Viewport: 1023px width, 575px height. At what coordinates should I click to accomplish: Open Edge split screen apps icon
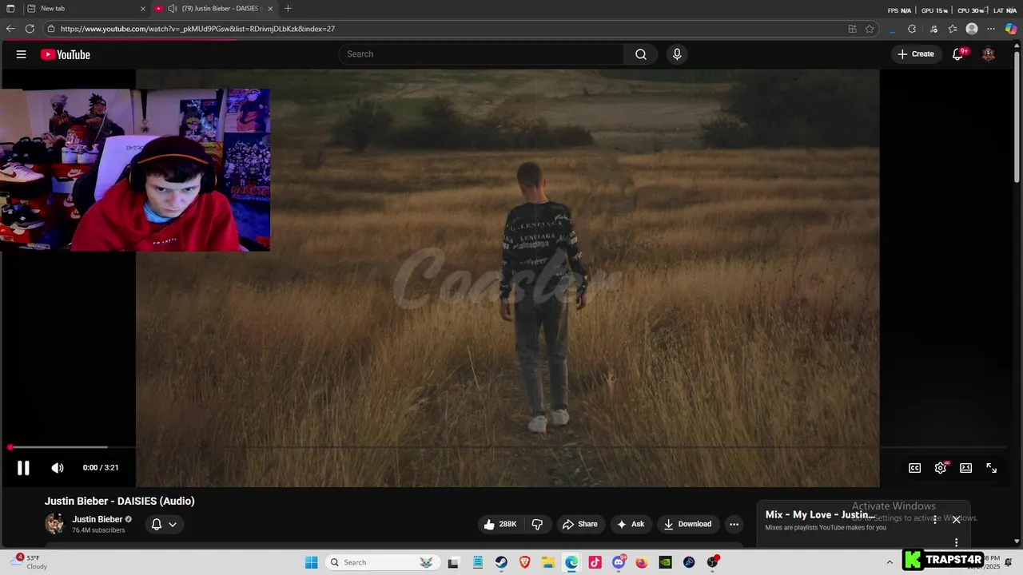point(852,29)
